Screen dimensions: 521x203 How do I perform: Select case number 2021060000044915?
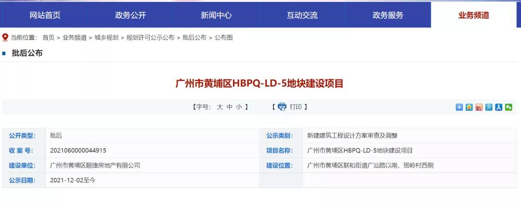[78, 151]
